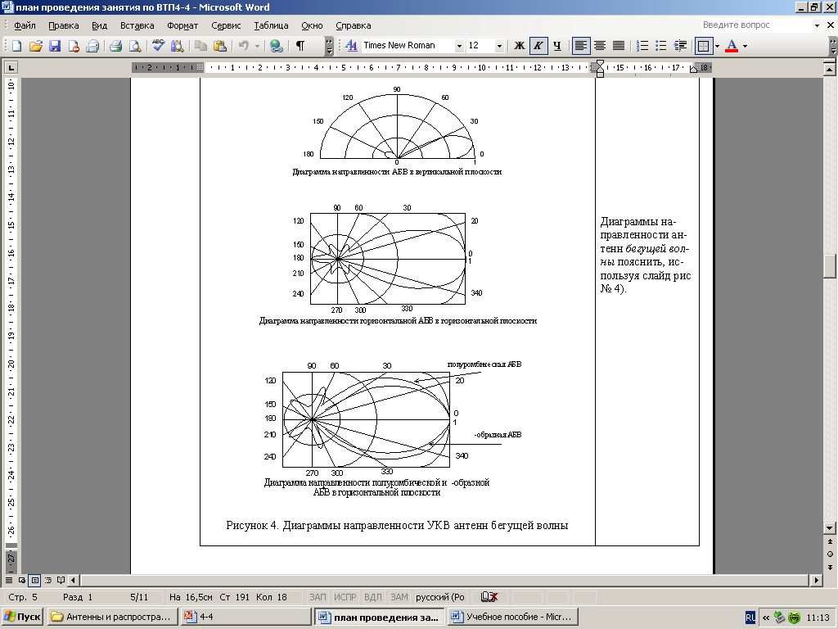Toggle show paragraph marks

[x=300, y=46]
